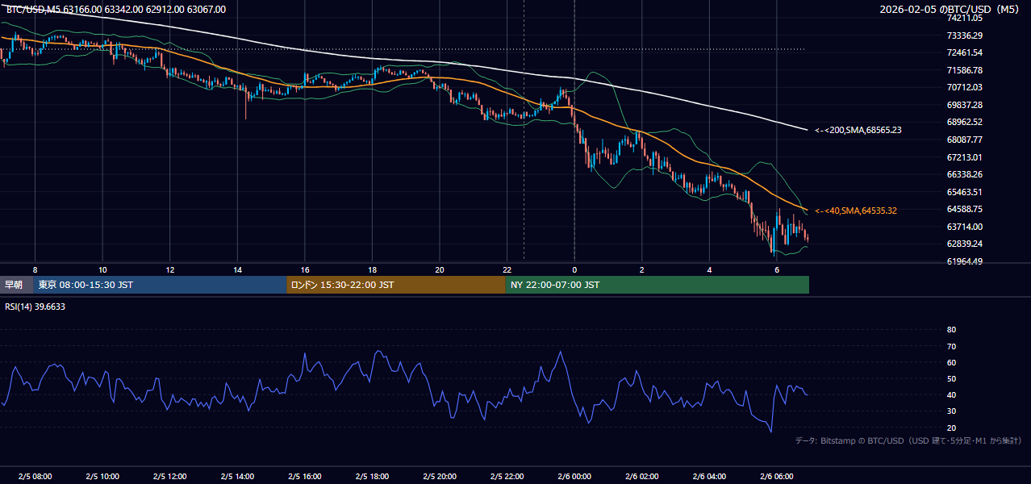This screenshot has height=484, width=1031.
Task: Click price axis label 74211.05
Action: coord(964,18)
